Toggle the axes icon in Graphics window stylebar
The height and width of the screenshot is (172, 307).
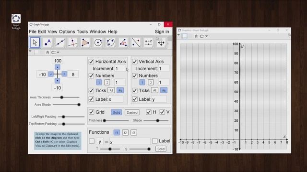(x=184, y=36)
